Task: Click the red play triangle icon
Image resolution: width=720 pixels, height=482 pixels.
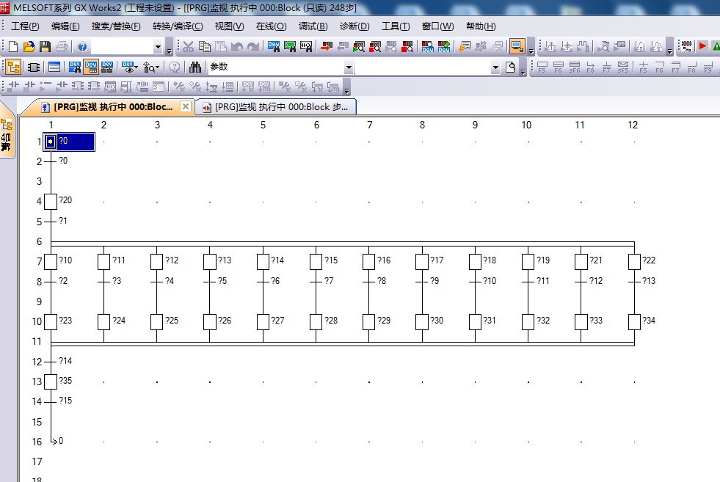Action: tap(702, 46)
